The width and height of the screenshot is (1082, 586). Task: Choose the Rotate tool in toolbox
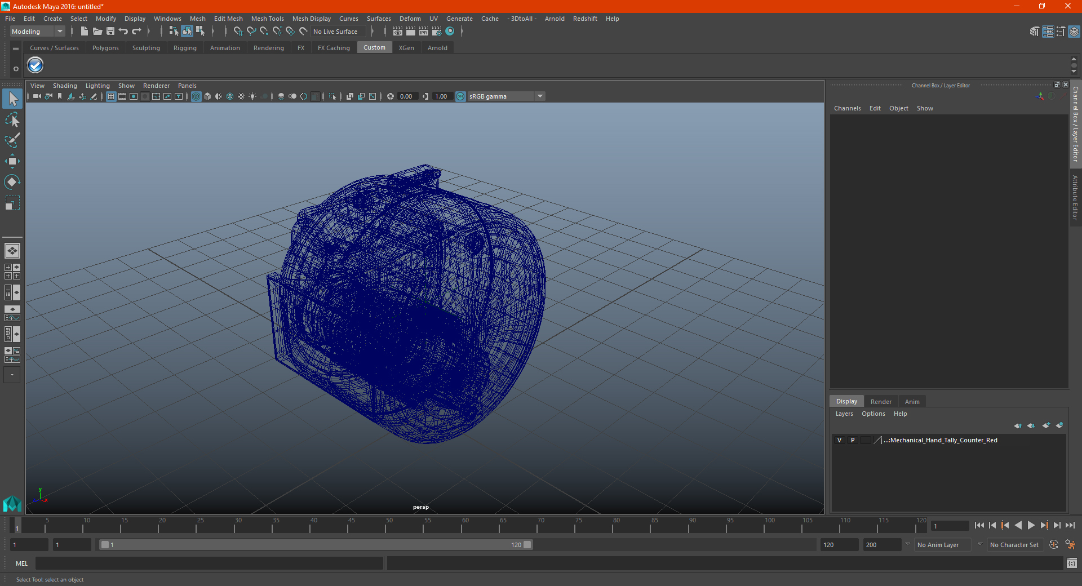pos(12,182)
